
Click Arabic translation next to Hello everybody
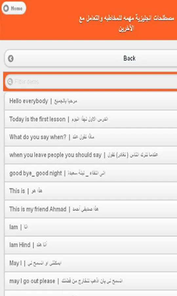tap(66, 101)
